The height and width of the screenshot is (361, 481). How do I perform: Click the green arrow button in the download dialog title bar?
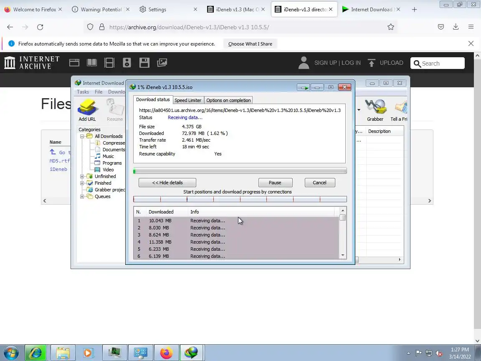pos(304,87)
